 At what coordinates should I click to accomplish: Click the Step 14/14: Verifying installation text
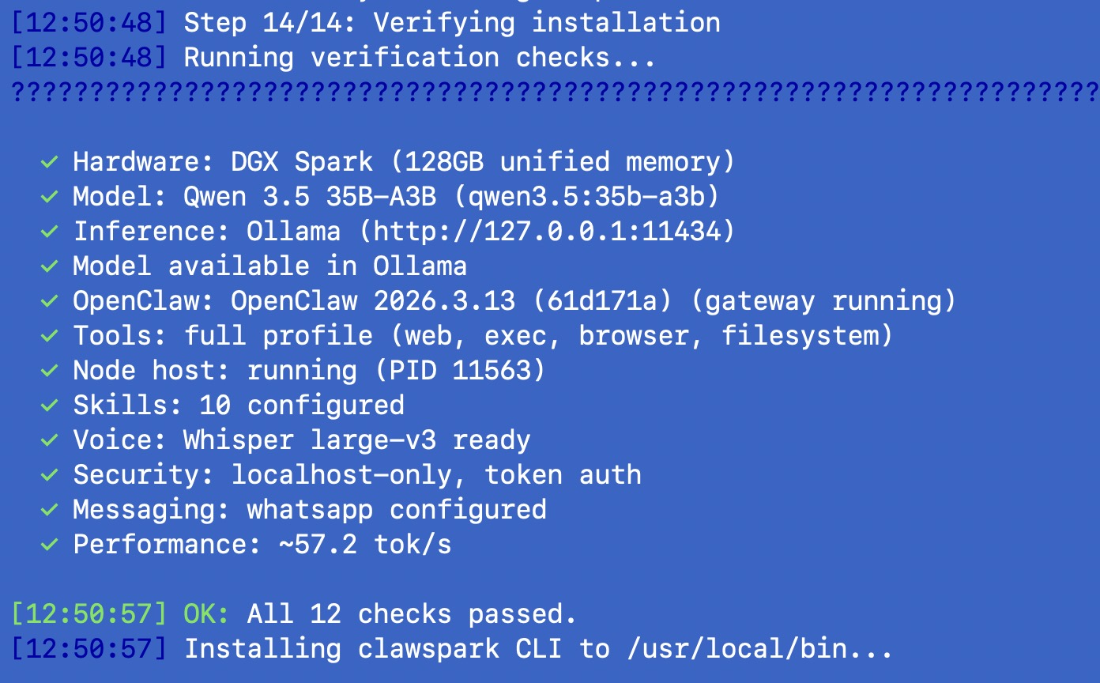(452, 23)
